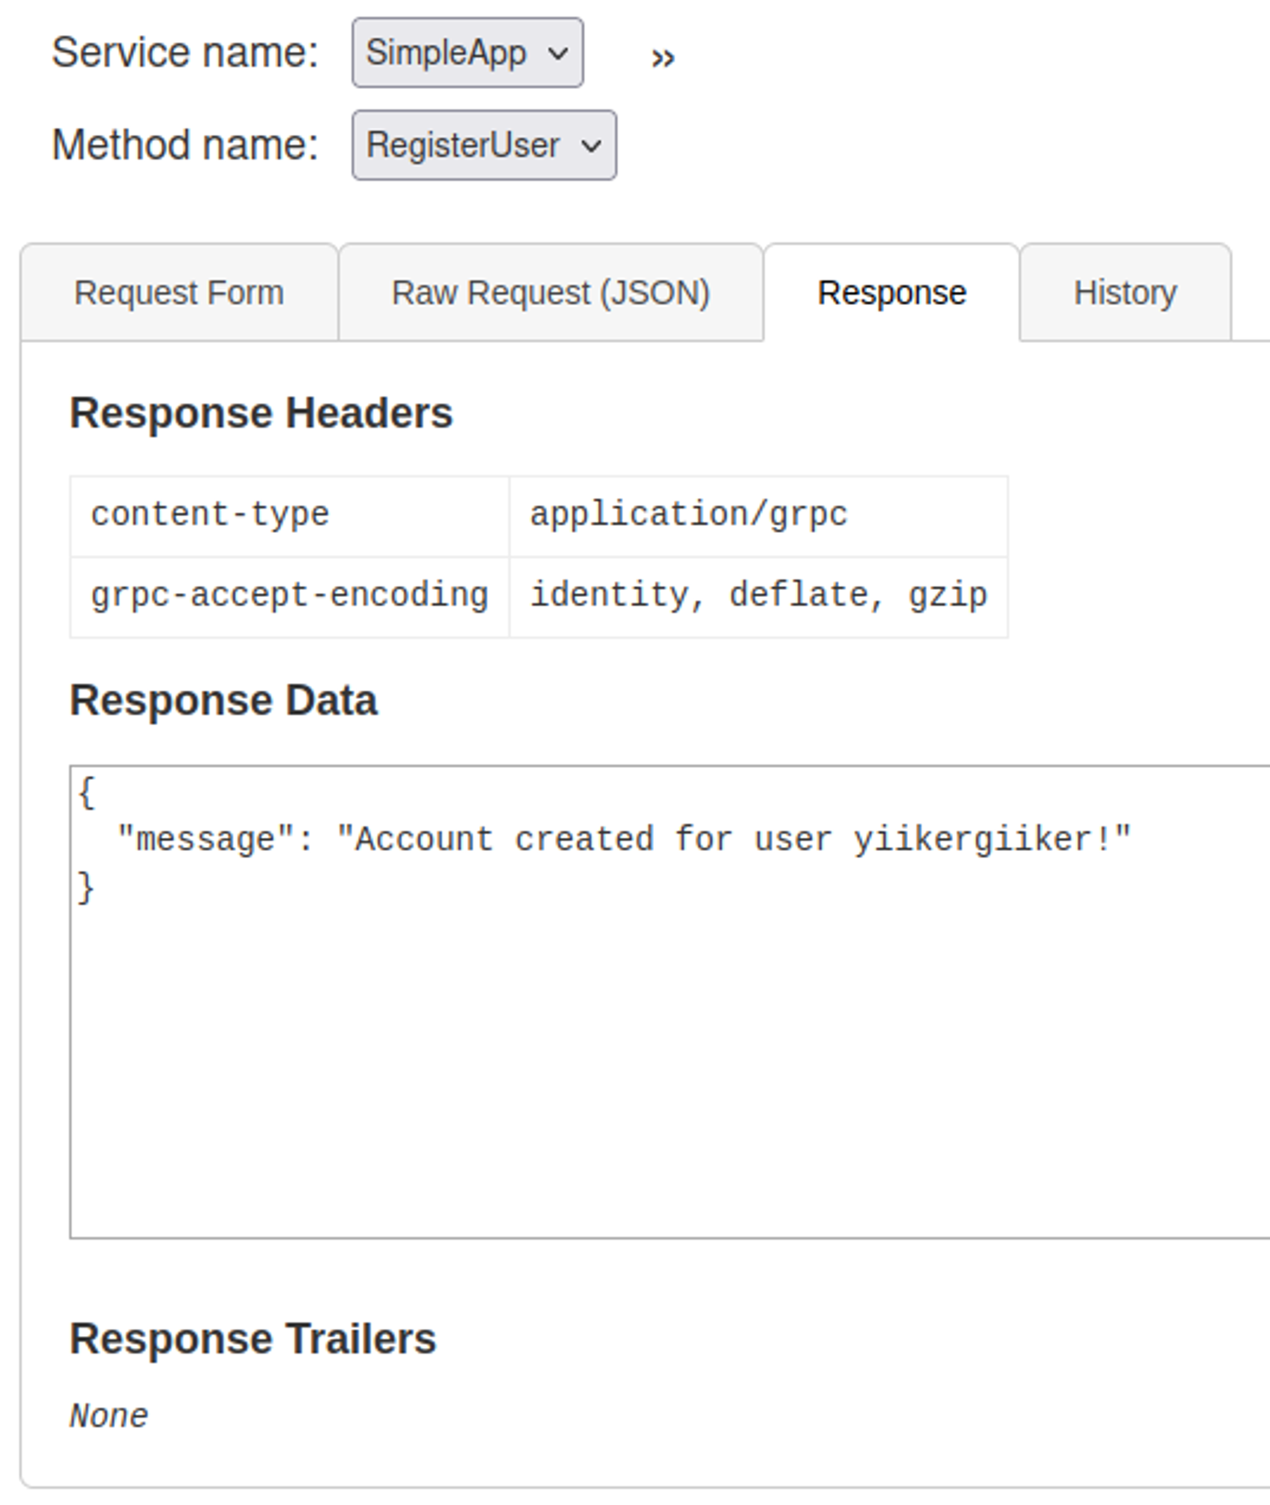This screenshot has width=1270, height=1505.
Task: Click the application/grpc value cell
Action: [689, 515]
